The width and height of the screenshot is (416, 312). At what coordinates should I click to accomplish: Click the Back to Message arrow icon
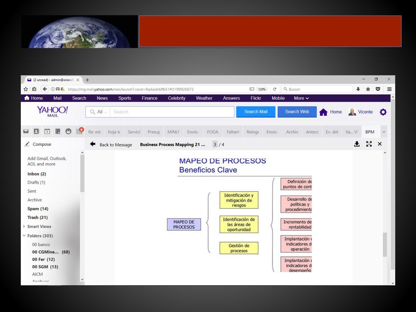[x=93, y=144]
